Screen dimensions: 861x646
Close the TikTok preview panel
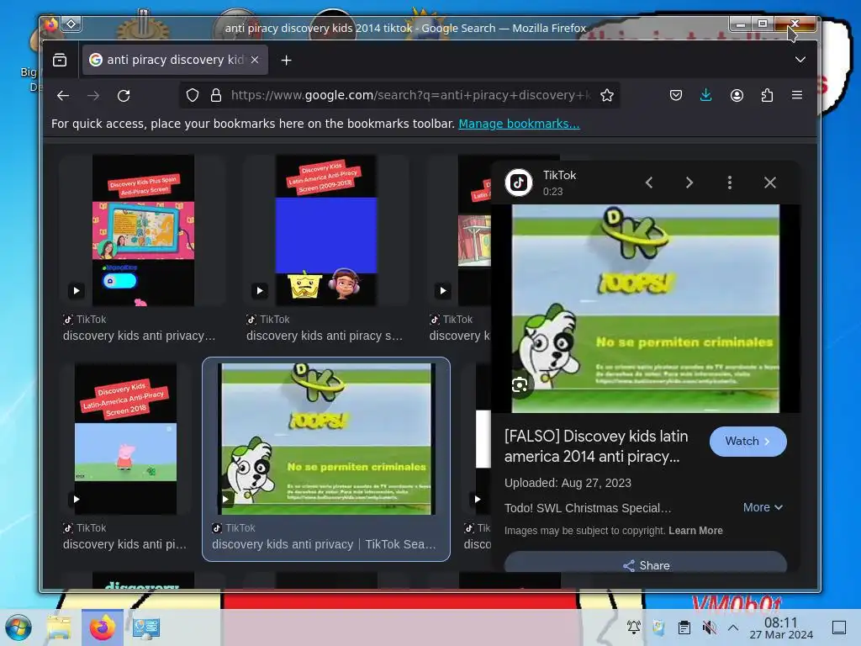point(770,183)
